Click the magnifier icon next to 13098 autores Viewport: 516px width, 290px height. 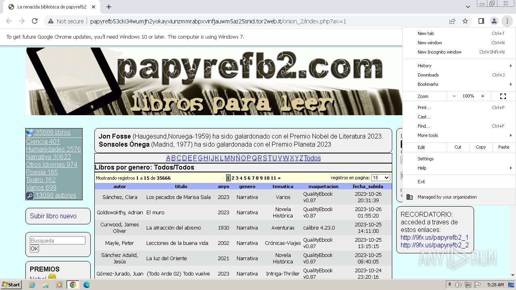click(x=30, y=196)
